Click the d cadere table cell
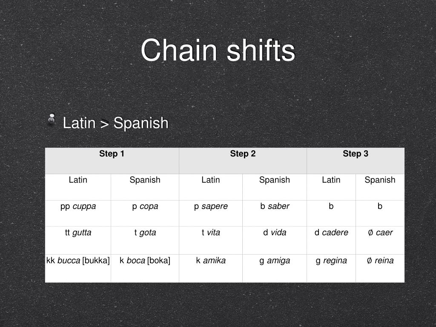Image resolution: width=436 pixels, height=327 pixels. (331, 240)
